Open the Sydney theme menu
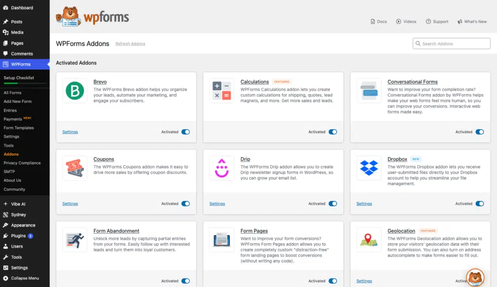This screenshot has width=497, height=287. click(x=18, y=215)
